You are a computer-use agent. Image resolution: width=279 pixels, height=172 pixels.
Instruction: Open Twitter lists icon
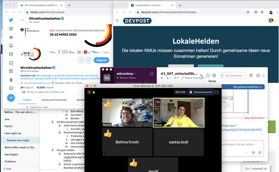[x=11, y=71]
